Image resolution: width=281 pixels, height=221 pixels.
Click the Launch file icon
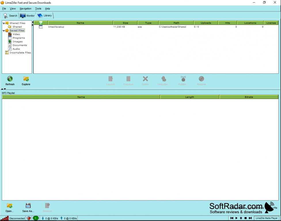[x=111, y=79]
